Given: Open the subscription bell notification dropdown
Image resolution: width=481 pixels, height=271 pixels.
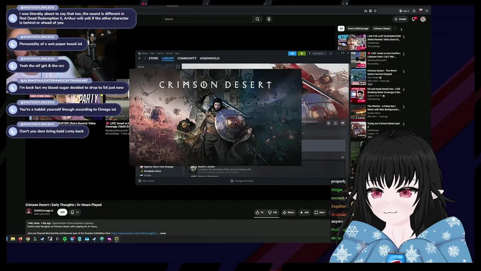Looking at the screenshot, I should [x=74, y=212].
